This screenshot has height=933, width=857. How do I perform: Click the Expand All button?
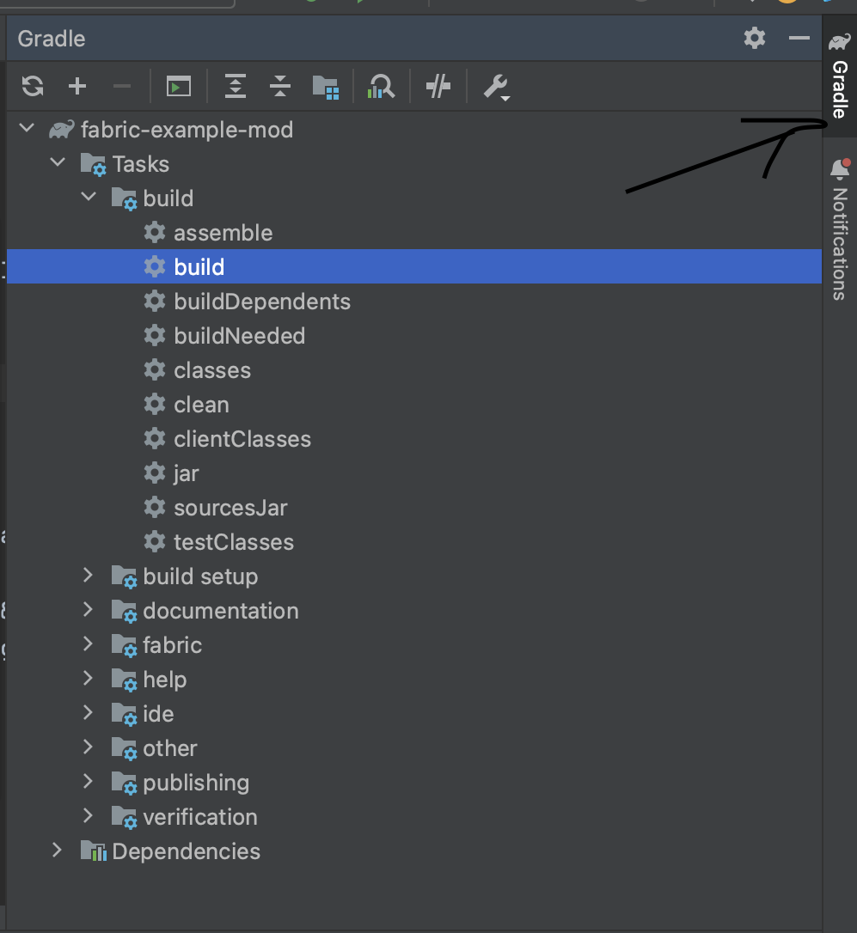pyautogui.click(x=235, y=86)
